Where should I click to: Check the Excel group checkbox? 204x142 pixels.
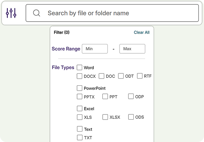pos(80,108)
